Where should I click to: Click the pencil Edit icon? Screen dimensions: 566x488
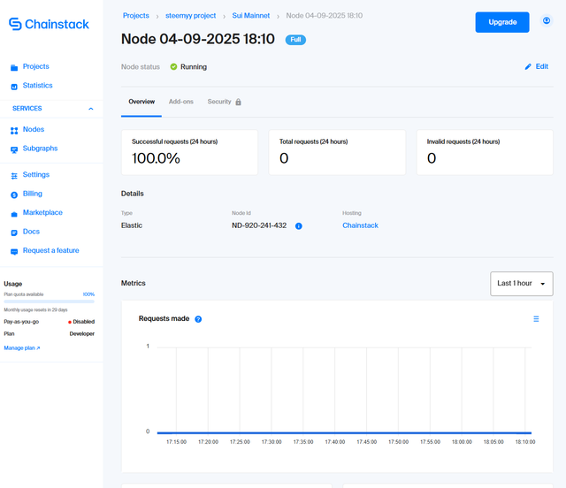[x=528, y=67]
